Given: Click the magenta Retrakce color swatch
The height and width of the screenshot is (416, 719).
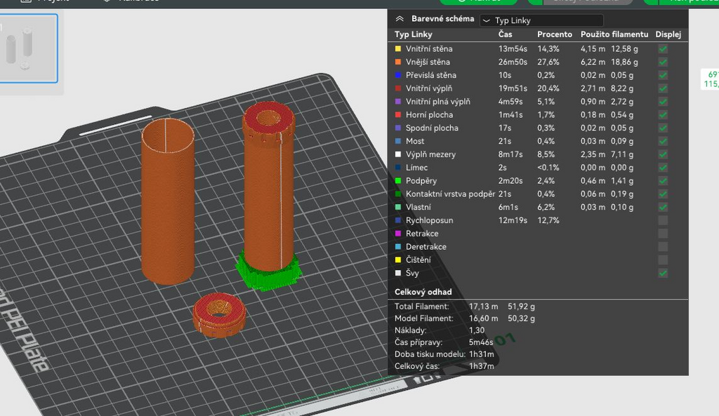Looking at the screenshot, I should [398, 233].
